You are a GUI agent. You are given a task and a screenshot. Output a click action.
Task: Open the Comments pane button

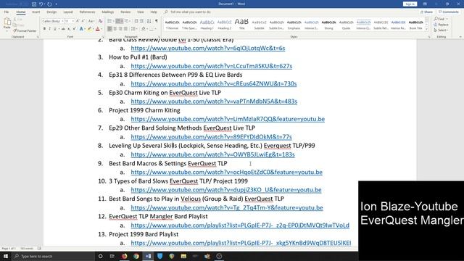pos(449,12)
